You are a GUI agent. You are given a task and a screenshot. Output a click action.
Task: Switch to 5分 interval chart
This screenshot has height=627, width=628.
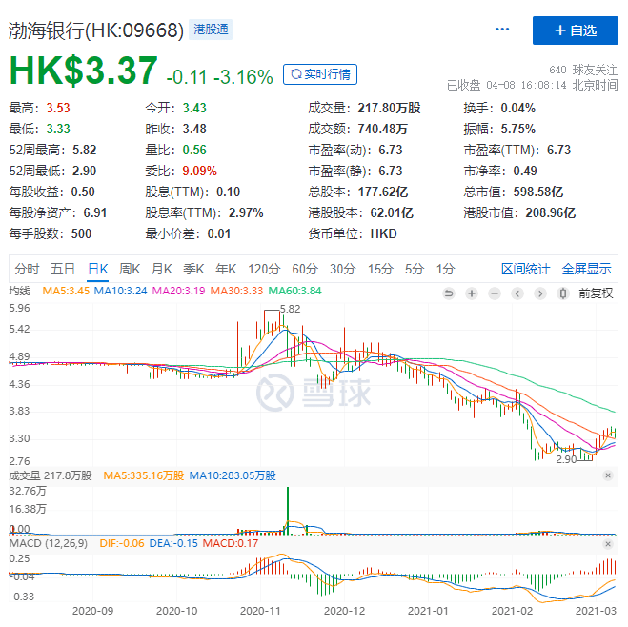tap(415, 269)
